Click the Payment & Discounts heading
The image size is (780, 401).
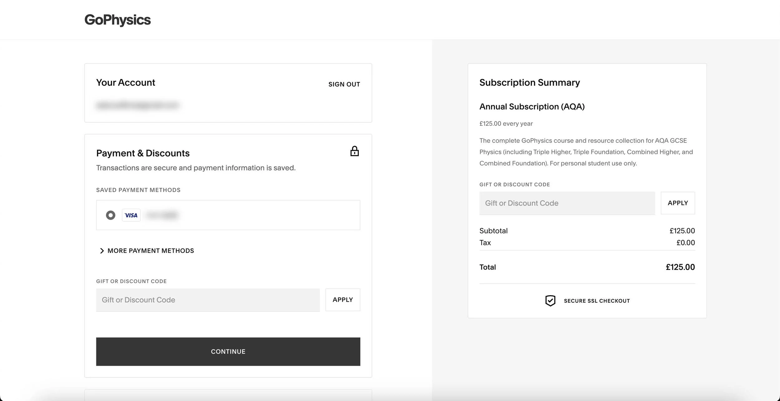(x=143, y=153)
